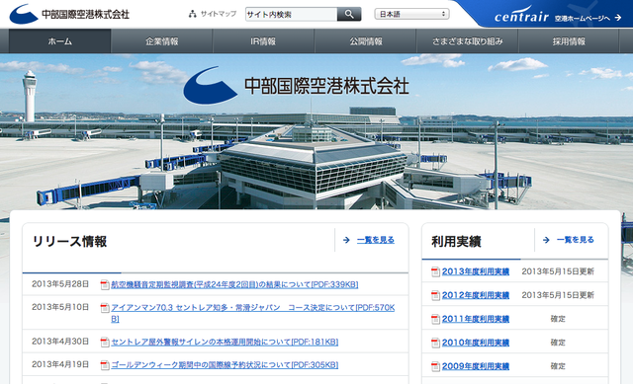Click the PDF icon beside 2013年度利用実績
The image size is (633, 384).
coord(435,272)
